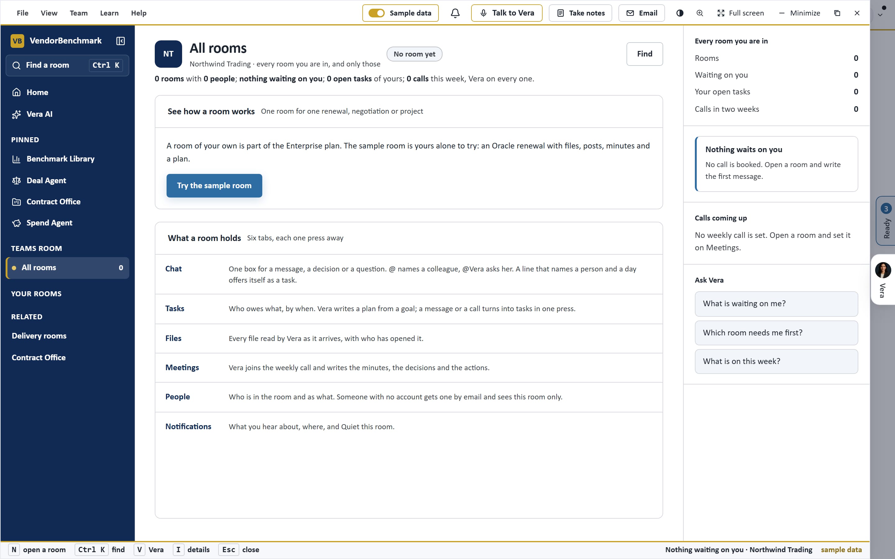895x559 pixels.
Task: Open the notifications bell
Action: click(x=455, y=13)
